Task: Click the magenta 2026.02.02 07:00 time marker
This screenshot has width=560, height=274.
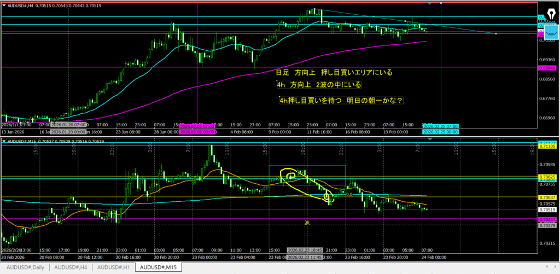Action: [x=197, y=126]
